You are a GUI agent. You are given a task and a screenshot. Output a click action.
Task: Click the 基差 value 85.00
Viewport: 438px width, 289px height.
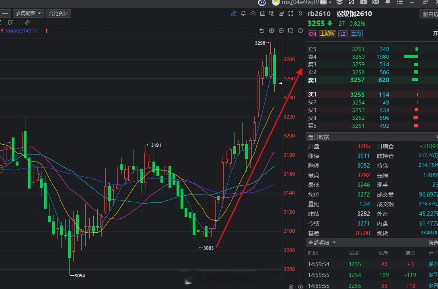point(363,233)
